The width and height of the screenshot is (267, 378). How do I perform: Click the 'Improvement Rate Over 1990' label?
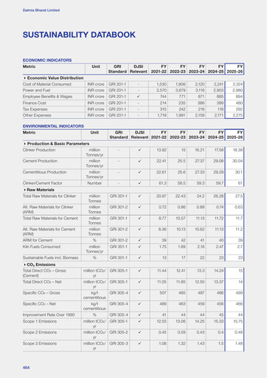coord(49,315)
